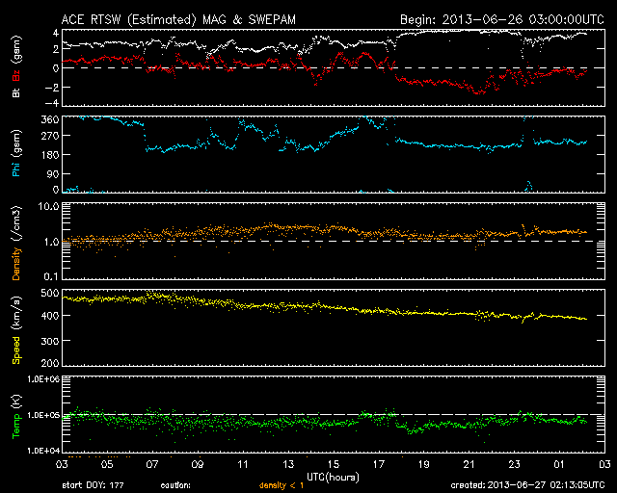Click the "07" hour label on the time axis

click(x=152, y=464)
